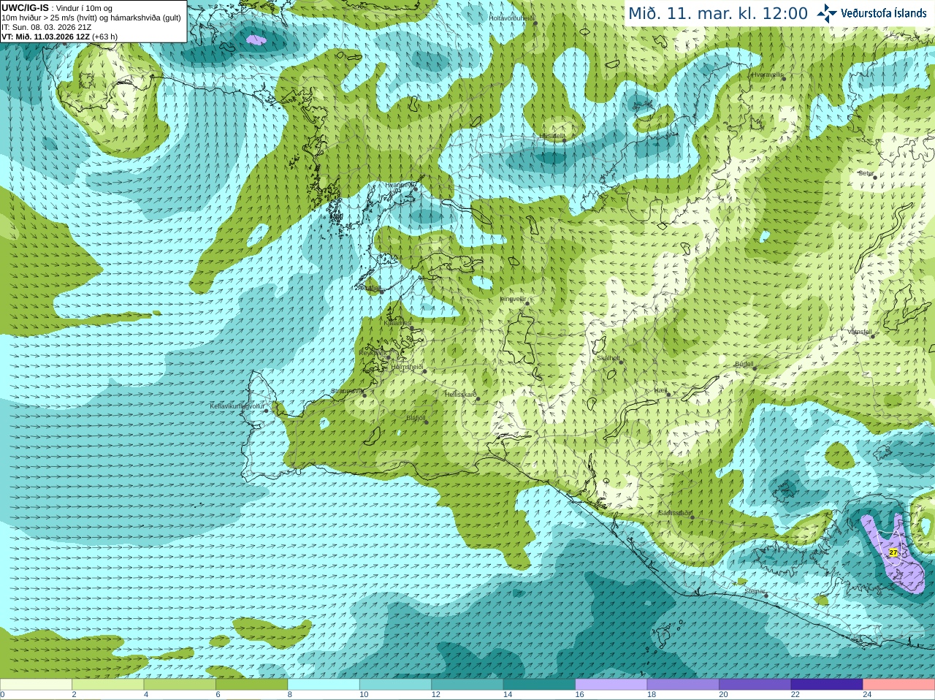Click the date title Mið. 11. mar. kl. 12:00
935x700 pixels.
(718, 14)
